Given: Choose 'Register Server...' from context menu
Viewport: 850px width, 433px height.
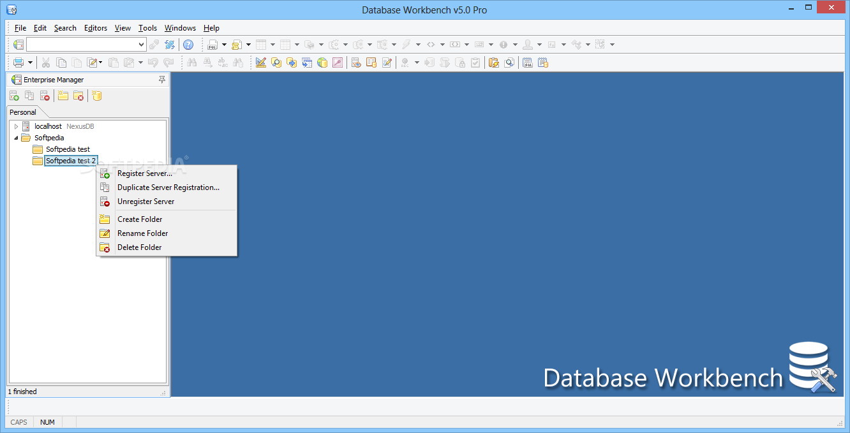Looking at the screenshot, I should coord(167,173).
